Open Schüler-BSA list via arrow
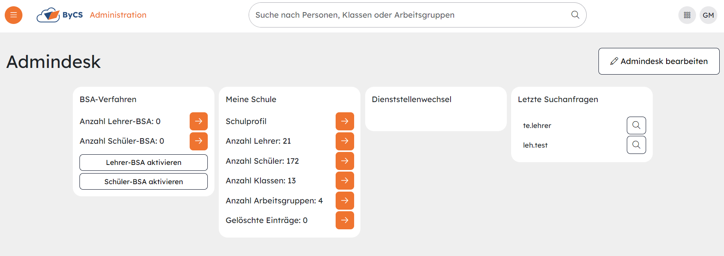 tap(198, 141)
